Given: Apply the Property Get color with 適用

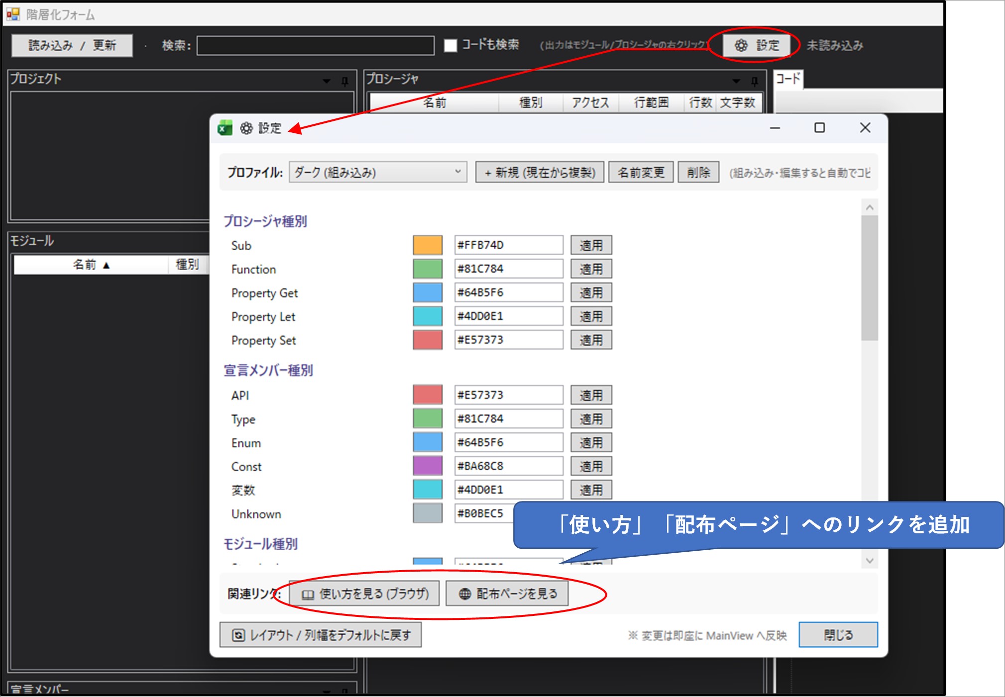Looking at the screenshot, I should click(x=591, y=293).
